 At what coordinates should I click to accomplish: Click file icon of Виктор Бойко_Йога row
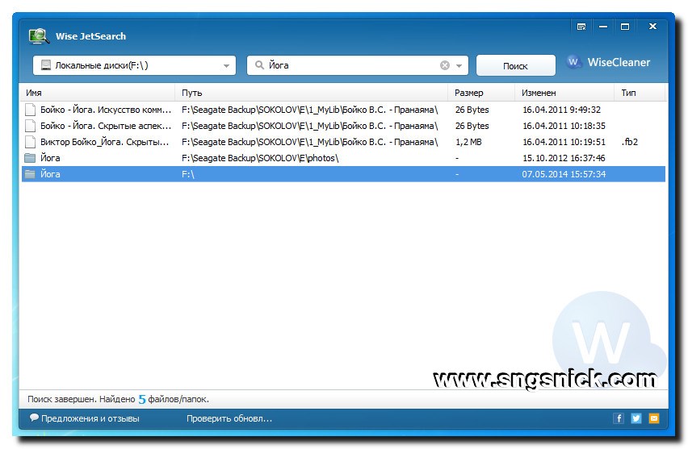point(30,142)
